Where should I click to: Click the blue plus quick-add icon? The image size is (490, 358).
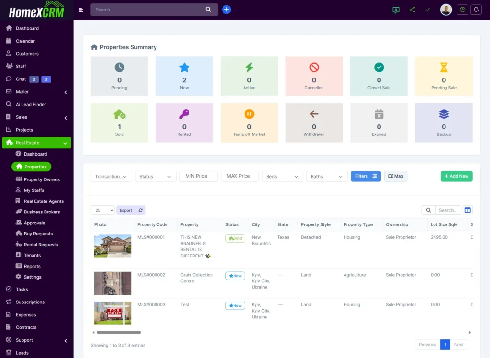point(226,10)
